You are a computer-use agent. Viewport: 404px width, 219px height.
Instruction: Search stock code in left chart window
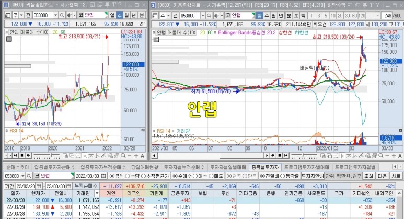tap(62, 16)
